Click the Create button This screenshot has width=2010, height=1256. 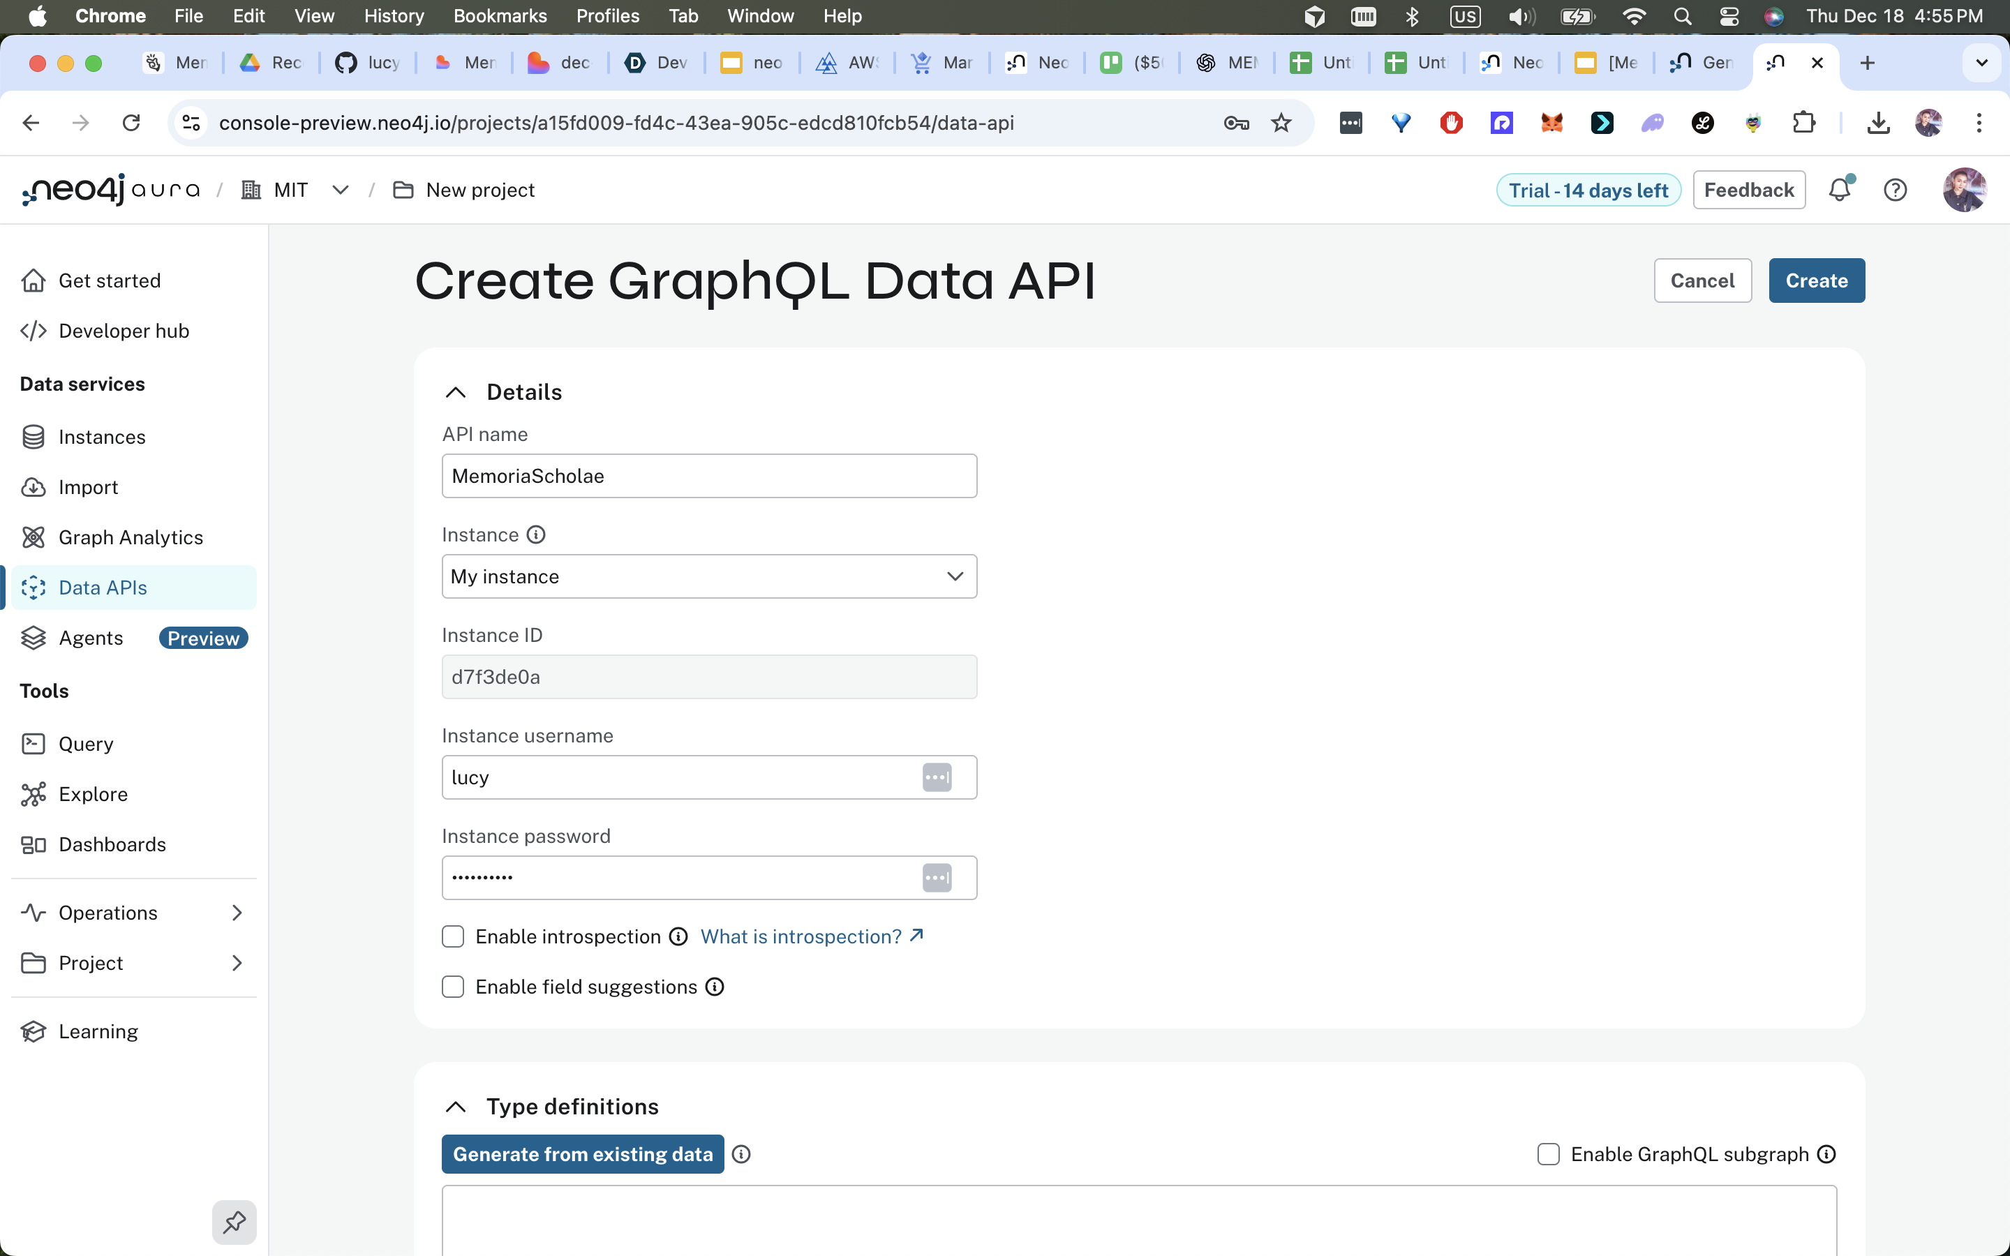click(x=1817, y=281)
